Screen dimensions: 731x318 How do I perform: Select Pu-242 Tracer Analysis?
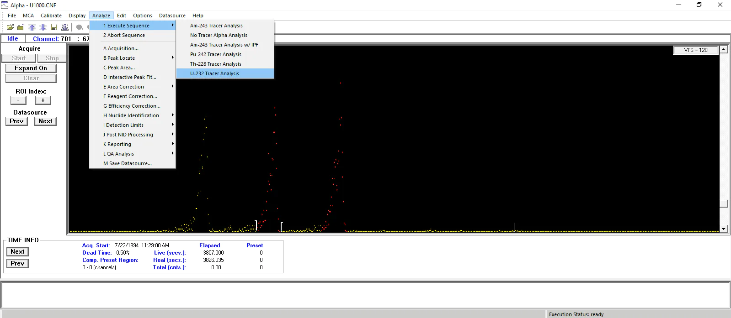pyautogui.click(x=225, y=54)
